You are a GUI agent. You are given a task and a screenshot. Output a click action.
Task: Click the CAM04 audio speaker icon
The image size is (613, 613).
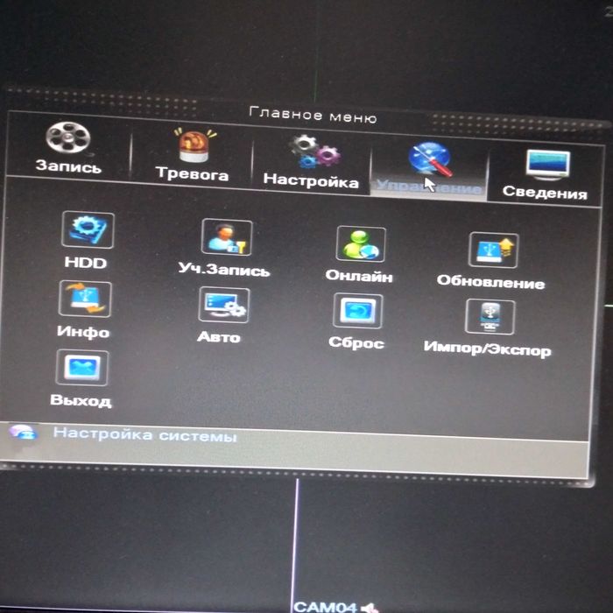coord(370,608)
